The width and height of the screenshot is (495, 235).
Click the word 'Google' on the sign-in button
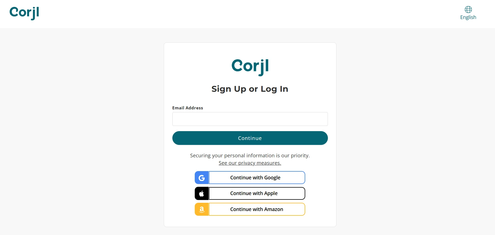(x=272, y=178)
